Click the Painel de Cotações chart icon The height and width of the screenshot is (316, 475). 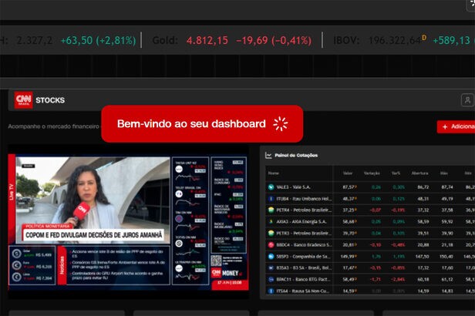(x=268, y=155)
